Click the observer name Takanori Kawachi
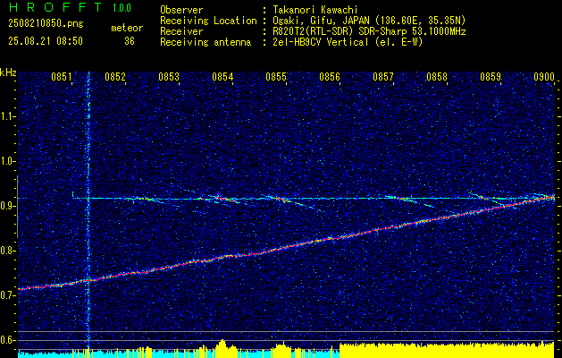 pos(315,11)
